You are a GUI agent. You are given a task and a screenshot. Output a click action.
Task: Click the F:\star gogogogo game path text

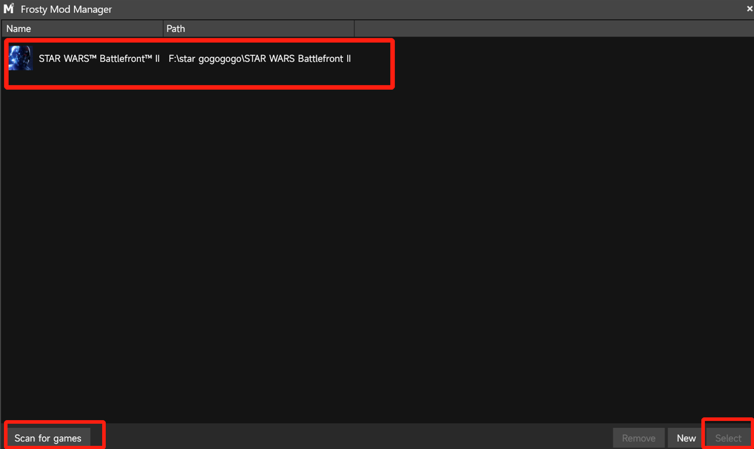(259, 58)
